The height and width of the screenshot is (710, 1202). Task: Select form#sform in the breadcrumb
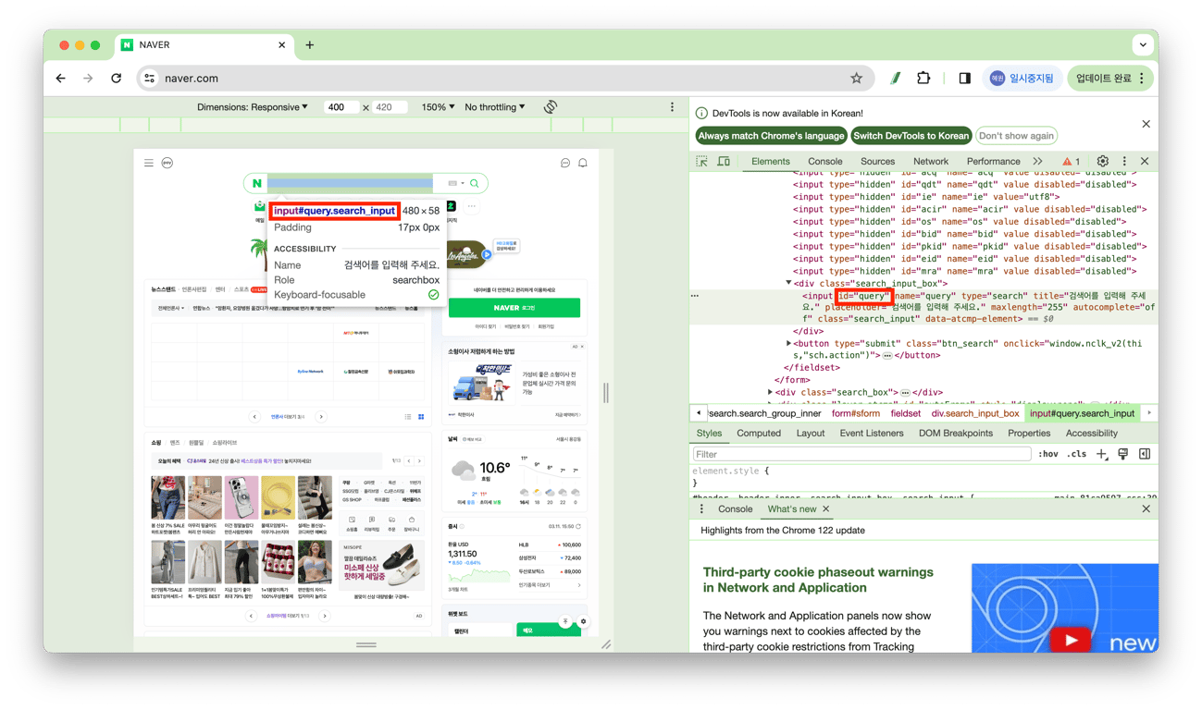coord(856,413)
